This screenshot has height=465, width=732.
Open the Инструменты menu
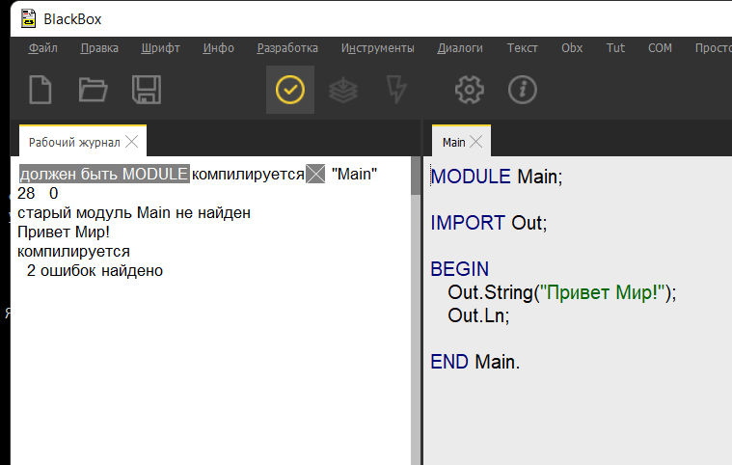coord(377,48)
